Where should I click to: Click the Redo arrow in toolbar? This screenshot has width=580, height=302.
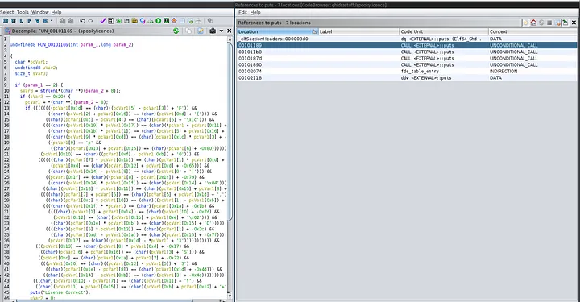coord(90,21)
